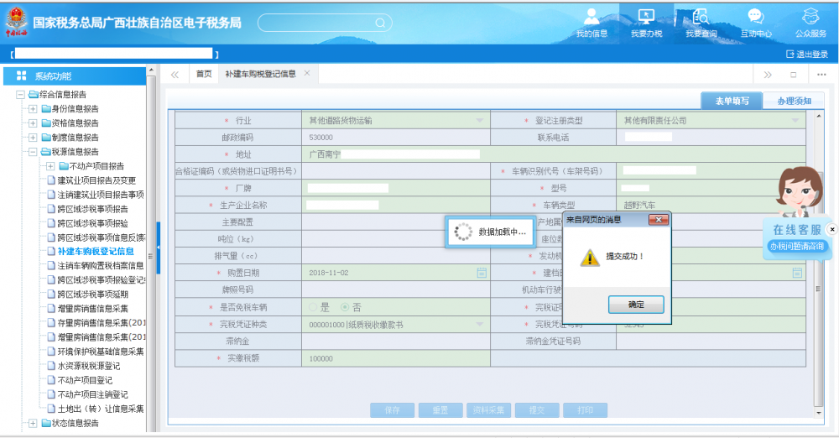Click the 邮政编码 input field
Viewport: 839px width, 438px height.
(394, 138)
